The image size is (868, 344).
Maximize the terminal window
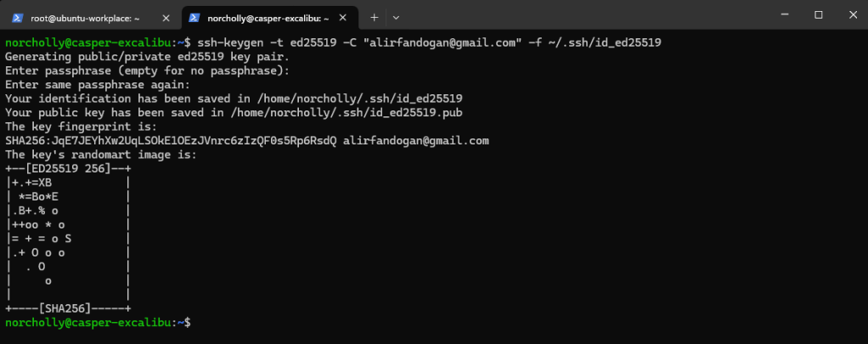(819, 14)
